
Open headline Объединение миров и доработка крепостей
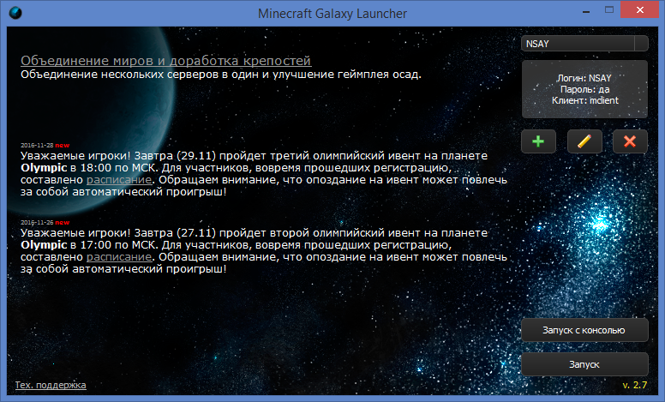tap(166, 61)
